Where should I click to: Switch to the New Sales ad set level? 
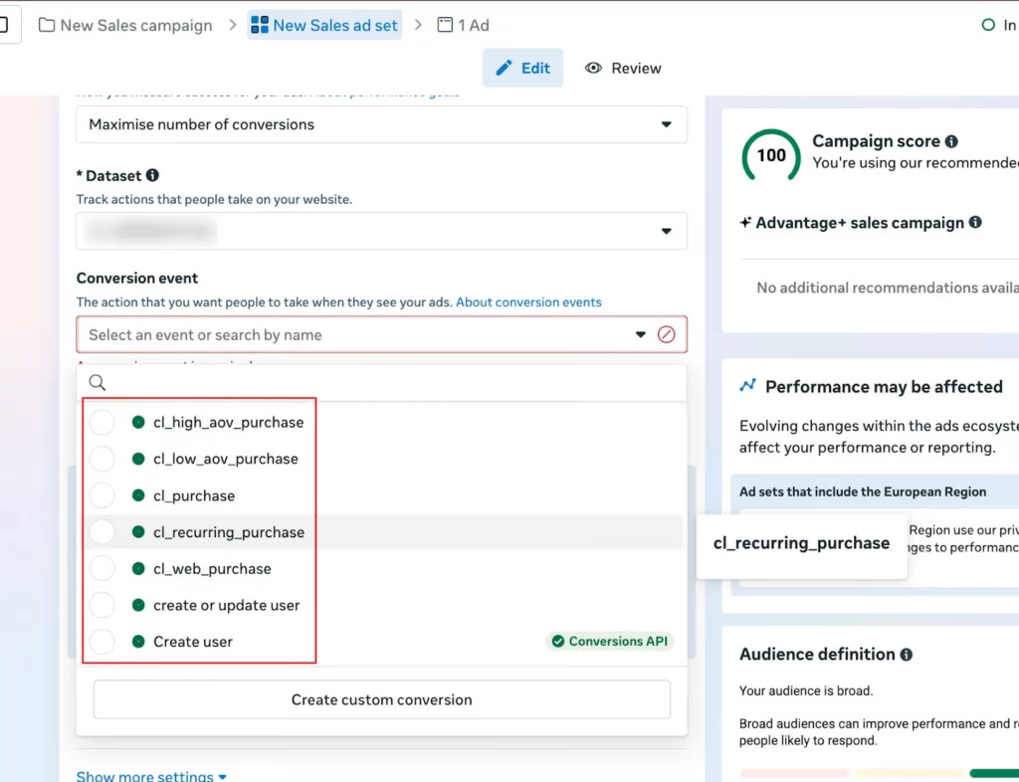click(324, 25)
